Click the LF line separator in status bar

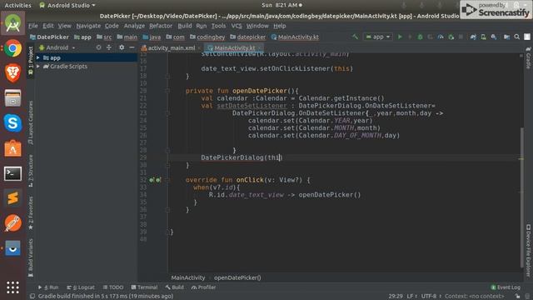[412, 297]
